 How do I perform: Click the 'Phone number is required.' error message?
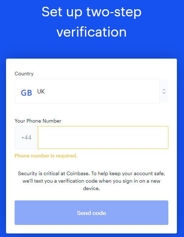pyautogui.click(x=46, y=156)
